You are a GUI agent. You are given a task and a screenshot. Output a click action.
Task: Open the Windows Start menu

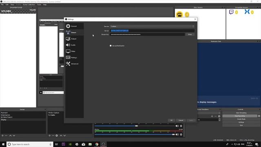[3, 144]
